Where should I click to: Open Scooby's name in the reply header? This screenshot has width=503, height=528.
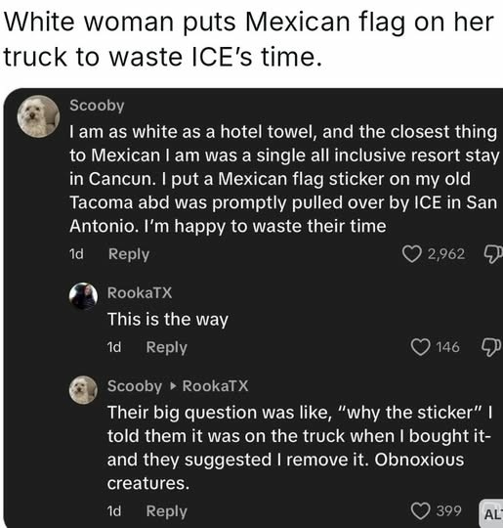pyautogui.click(x=135, y=386)
